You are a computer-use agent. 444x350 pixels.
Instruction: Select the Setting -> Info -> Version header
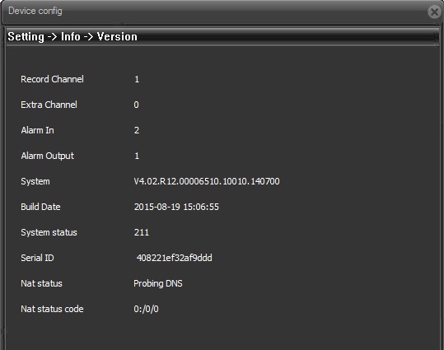72,37
